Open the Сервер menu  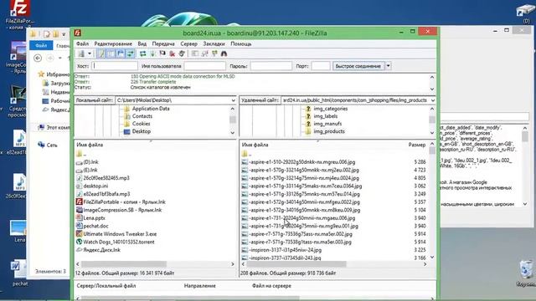(x=188, y=43)
